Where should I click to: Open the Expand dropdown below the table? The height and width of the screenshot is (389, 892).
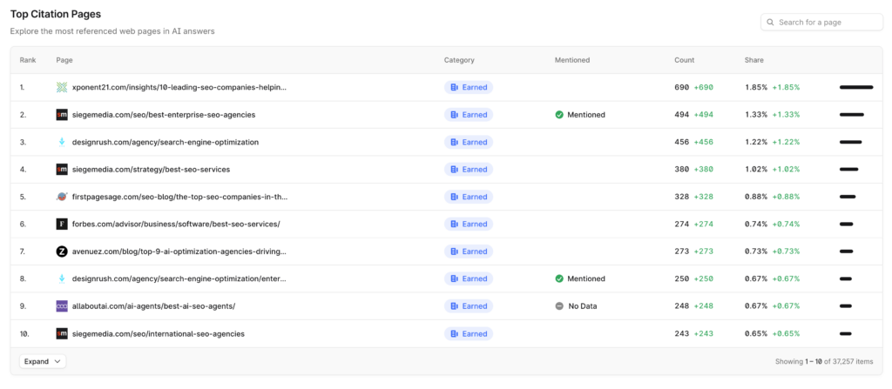point(43,361)
